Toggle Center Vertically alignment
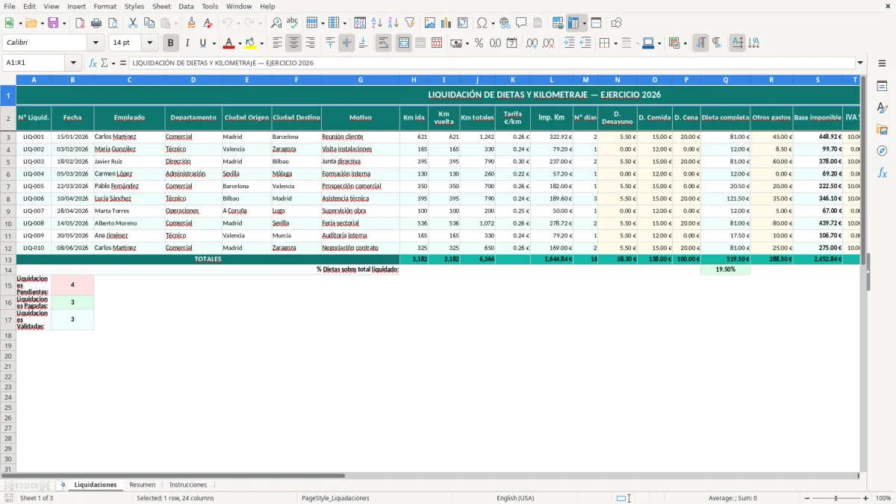 [346, 43]
